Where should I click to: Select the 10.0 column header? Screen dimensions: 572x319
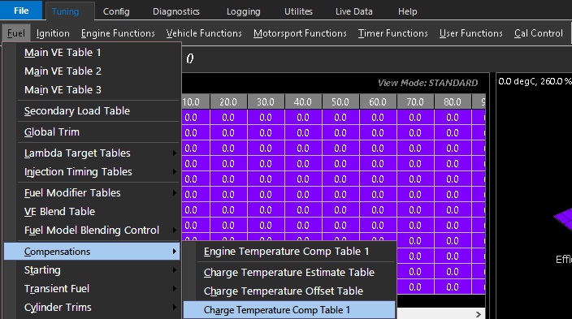click(196, 101)
